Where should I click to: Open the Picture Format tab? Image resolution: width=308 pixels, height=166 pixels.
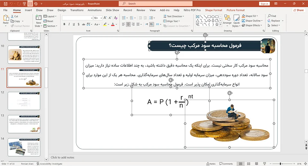235,10
